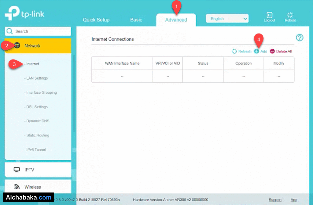The width and height of the screenshot is (313, 205).
Task: Click the Reboot icon
Action: (290, 15)
